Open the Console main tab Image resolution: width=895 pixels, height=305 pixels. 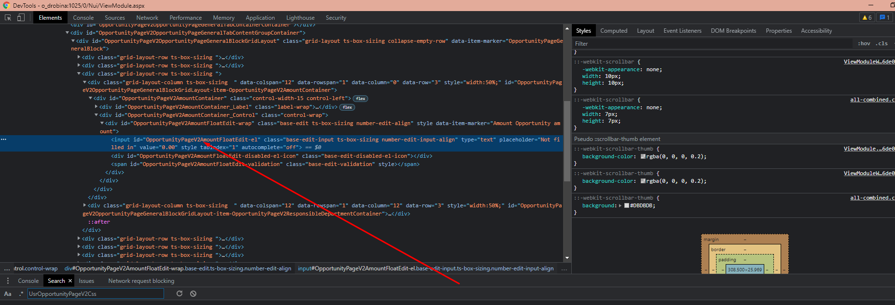point(83,18)
